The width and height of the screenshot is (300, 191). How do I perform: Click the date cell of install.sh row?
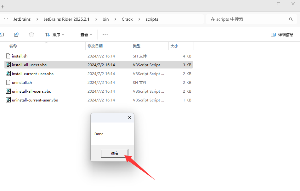pos(101,56)
